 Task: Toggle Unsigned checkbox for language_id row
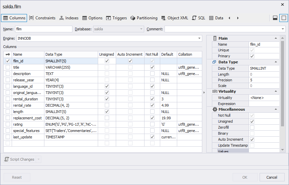107,86
